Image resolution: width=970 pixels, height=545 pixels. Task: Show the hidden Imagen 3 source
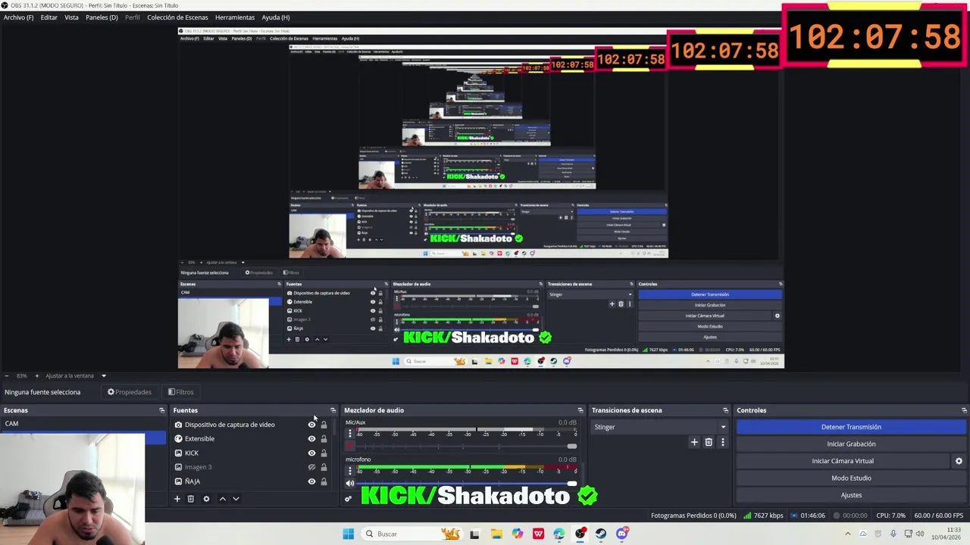tap(311, 467)
